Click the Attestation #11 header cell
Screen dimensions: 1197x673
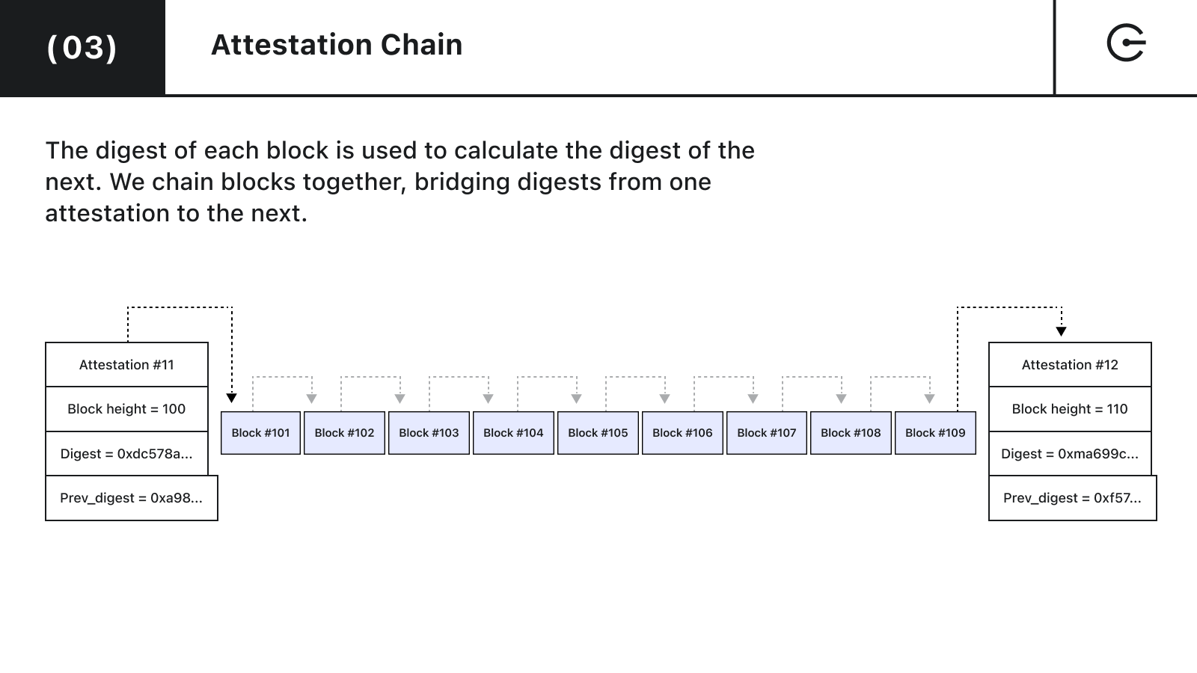click(x=126, y=365)
